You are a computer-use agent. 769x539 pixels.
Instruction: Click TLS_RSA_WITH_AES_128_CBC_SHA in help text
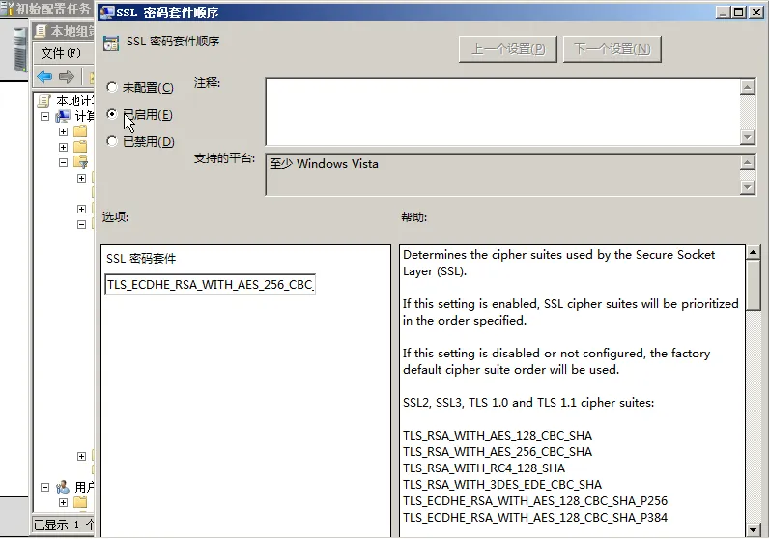point(498,436)
